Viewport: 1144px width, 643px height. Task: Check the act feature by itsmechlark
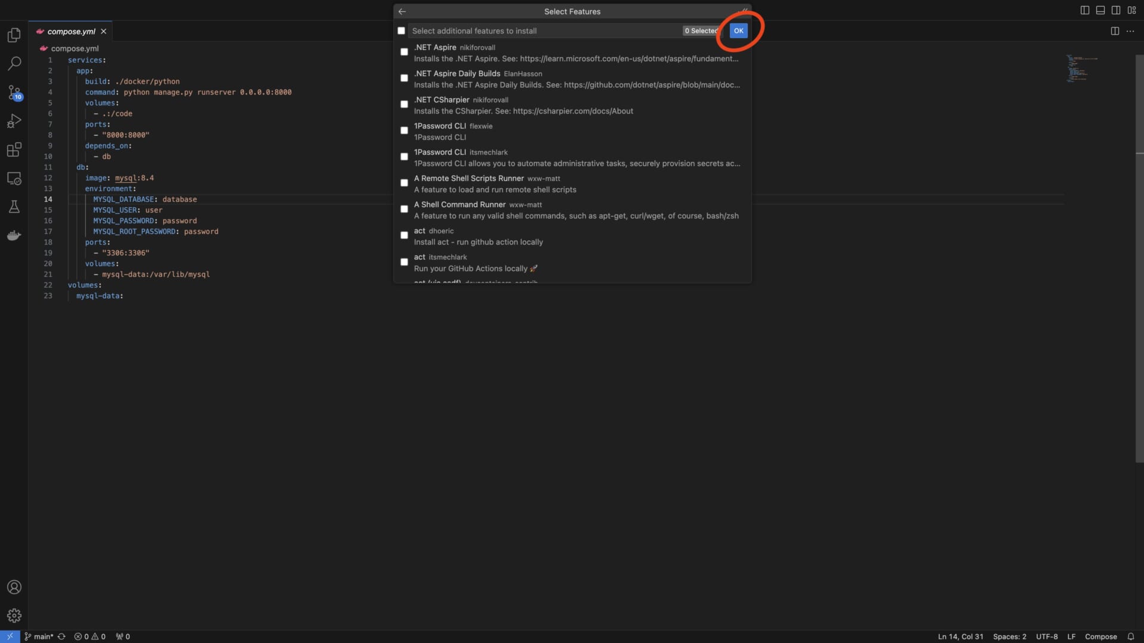(x=404, y=262)
